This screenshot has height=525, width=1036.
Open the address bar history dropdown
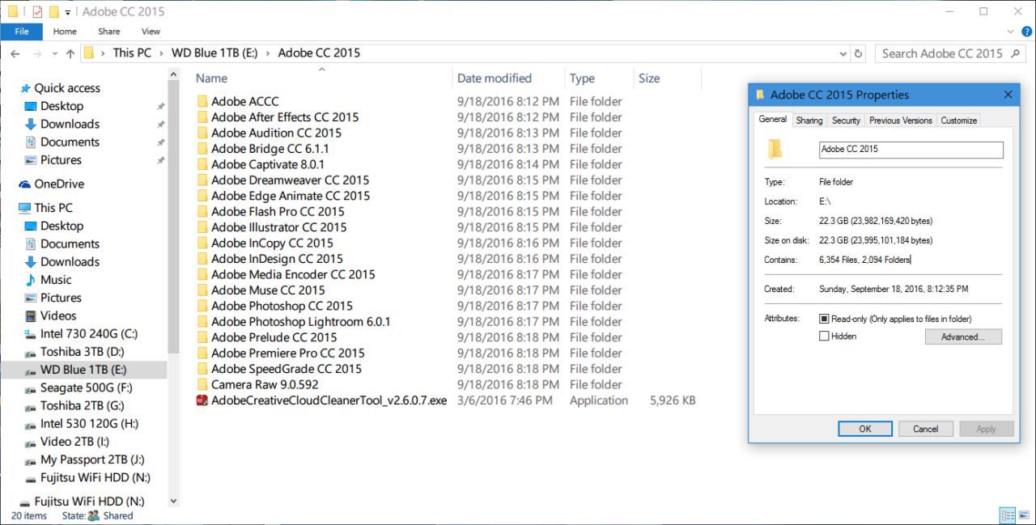[843, 53]
